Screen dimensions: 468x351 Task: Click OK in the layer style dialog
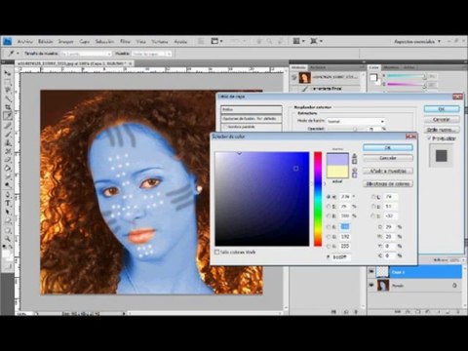pyautogui.click(x=441, y=109)
